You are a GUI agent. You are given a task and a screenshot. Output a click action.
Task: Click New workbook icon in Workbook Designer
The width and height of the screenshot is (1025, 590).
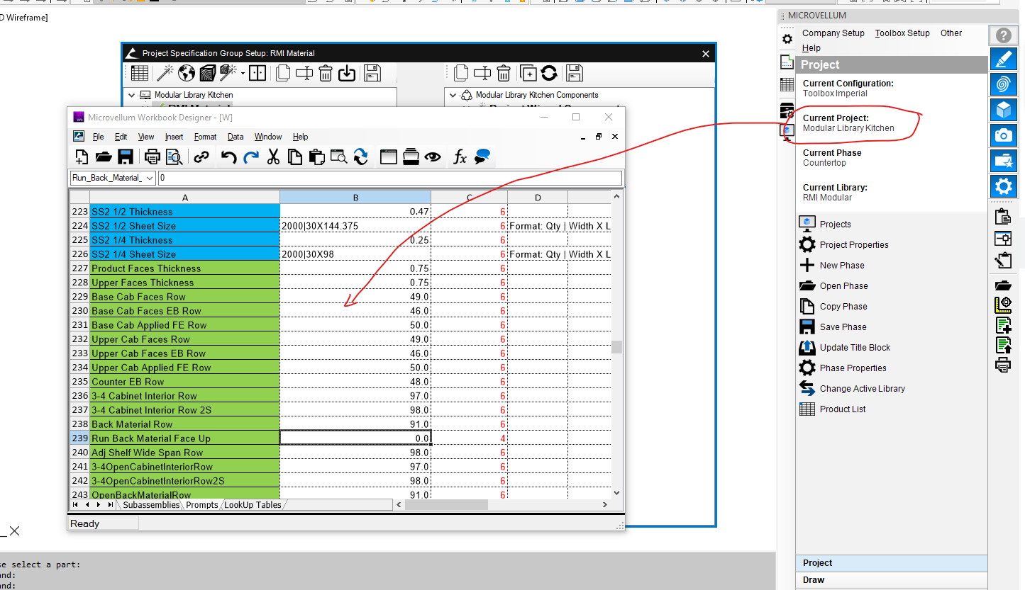82,157
